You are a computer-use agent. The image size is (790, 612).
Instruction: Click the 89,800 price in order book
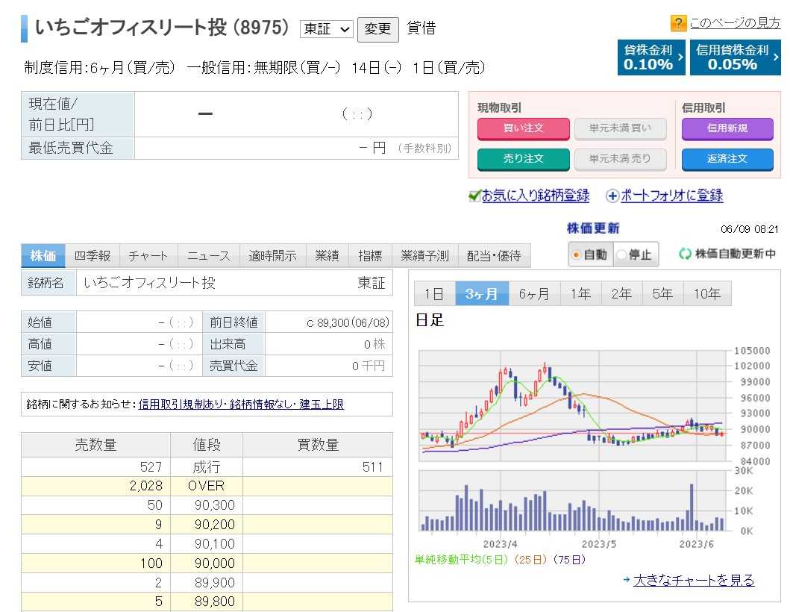coord(214,602)
